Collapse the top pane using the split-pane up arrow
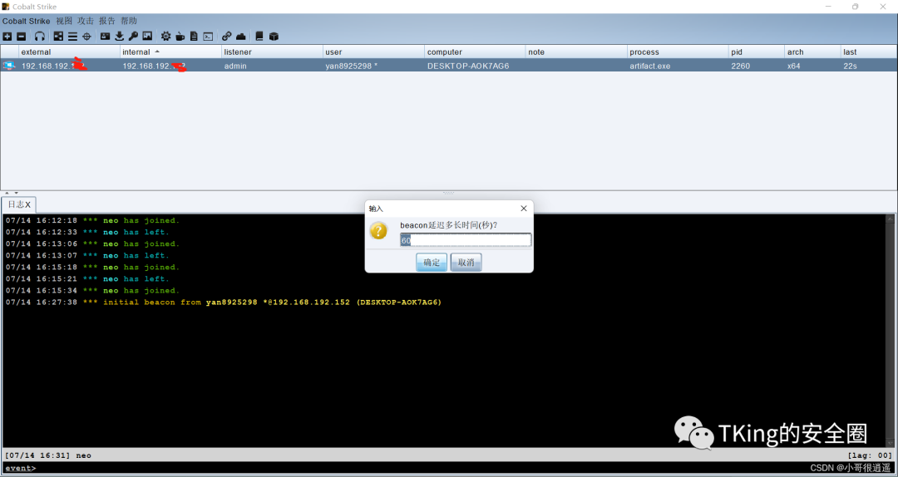The image size is (898, 477). pyautogui.click(x=8, y=193)
